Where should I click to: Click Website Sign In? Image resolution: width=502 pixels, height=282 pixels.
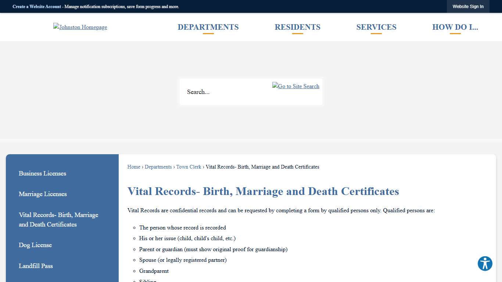point(468,6)
